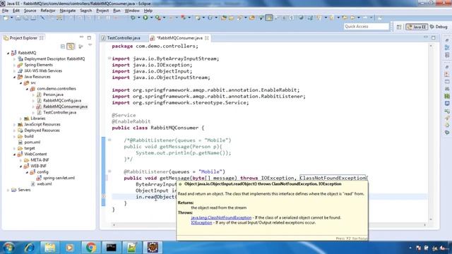Fold the commented getMessage(Person p) block

109,140
